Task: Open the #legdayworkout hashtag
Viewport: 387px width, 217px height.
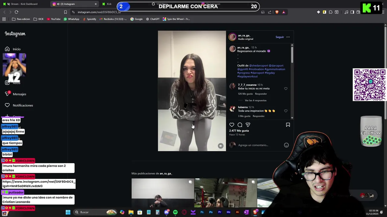Action: coord(247,76)
